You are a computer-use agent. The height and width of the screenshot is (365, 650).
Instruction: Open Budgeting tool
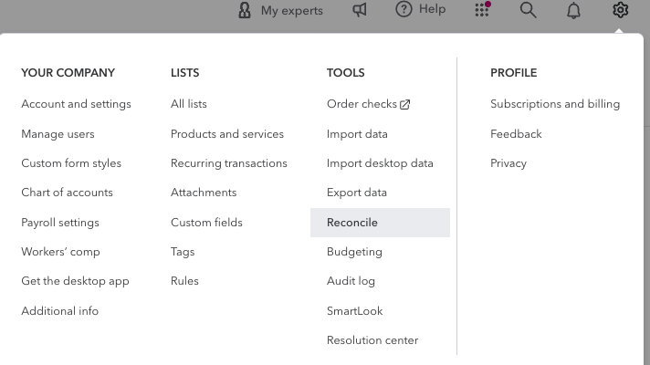354,252
